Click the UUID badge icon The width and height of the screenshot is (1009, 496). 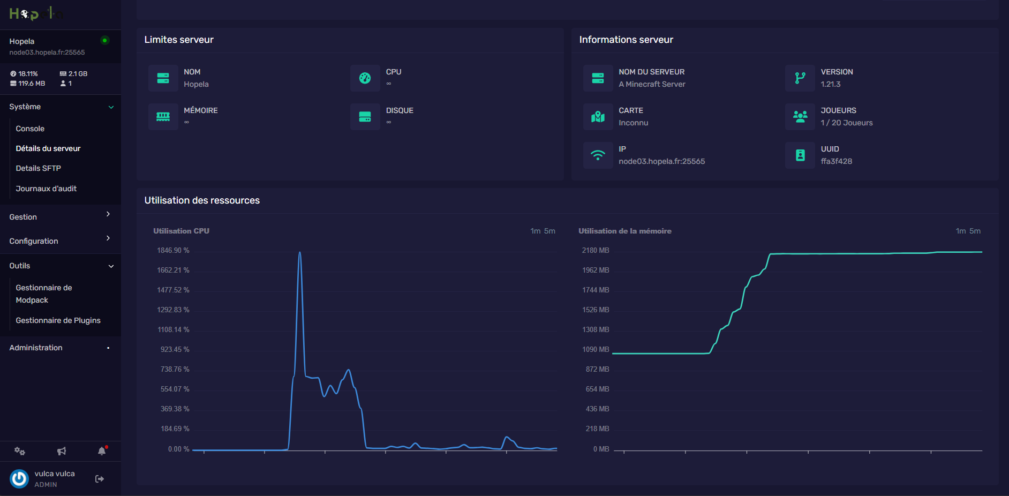[800, 155]
